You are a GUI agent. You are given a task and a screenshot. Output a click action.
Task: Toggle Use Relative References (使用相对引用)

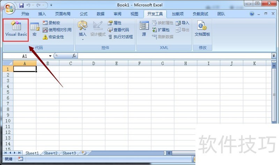tap(57, 30)
